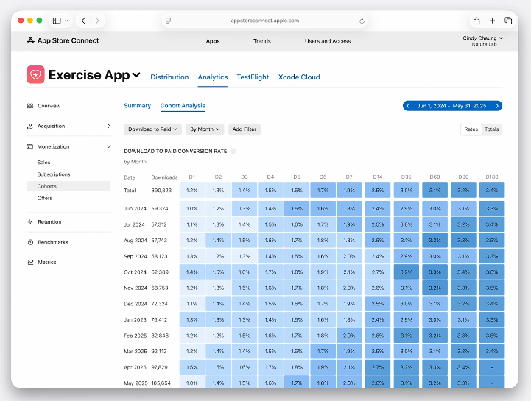Click the date range Jun 1, 2024 - May 31, 2025
The height and width of the screenshot is (401, 531).
coord(451,106)
